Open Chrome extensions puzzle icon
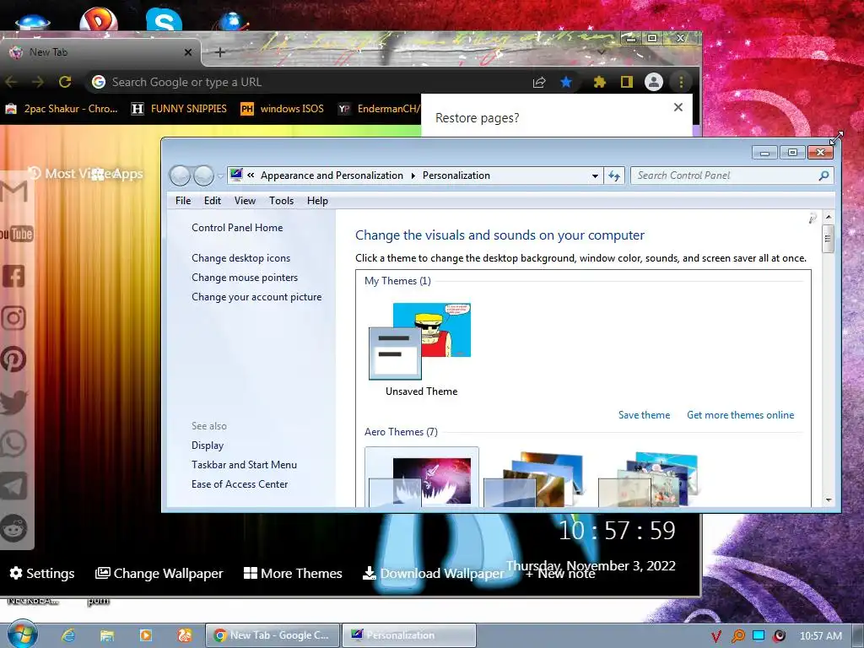 [600, 82]
